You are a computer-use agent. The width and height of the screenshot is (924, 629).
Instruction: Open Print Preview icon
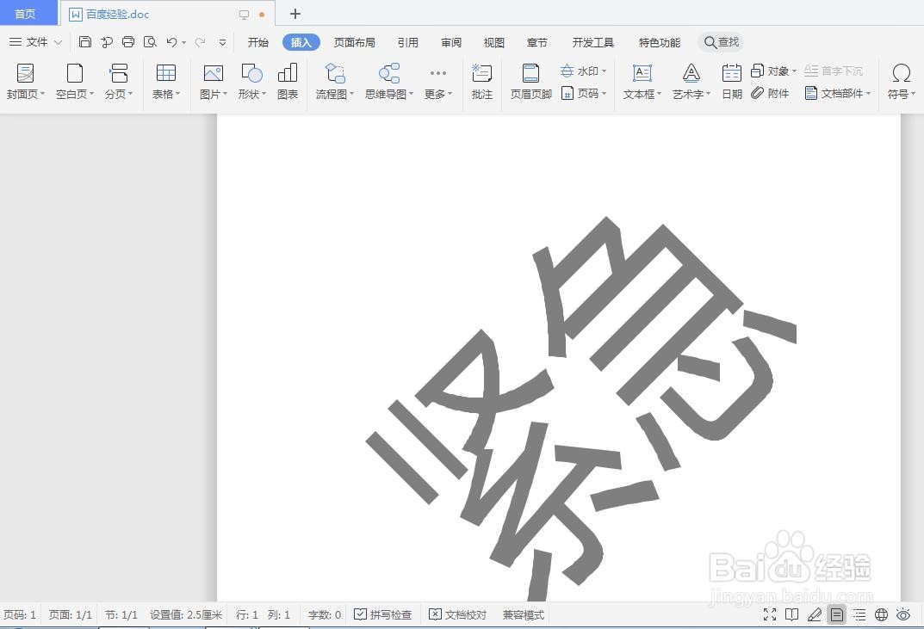(x=150, y=42)
